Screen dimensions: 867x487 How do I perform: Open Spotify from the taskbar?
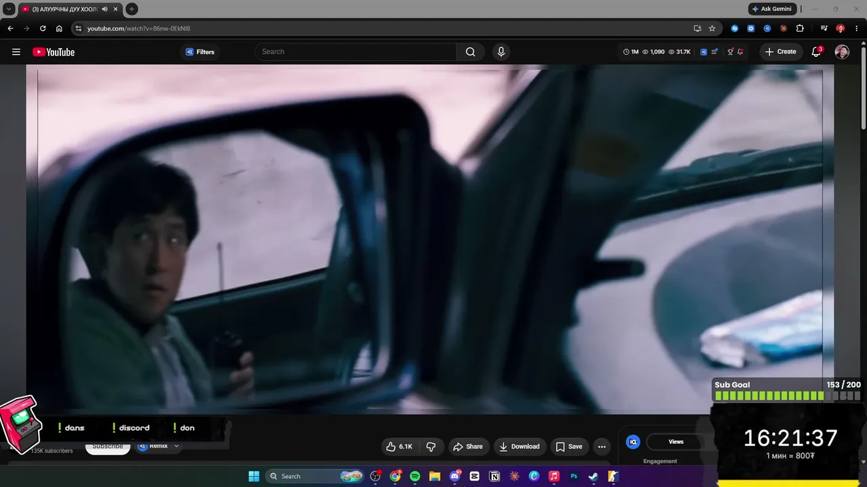(x=415, y=476)
